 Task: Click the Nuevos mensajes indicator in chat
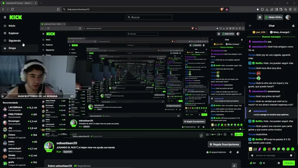(x=271, y=37)
